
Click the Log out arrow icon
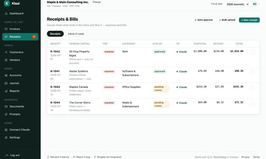pos(7,155)
